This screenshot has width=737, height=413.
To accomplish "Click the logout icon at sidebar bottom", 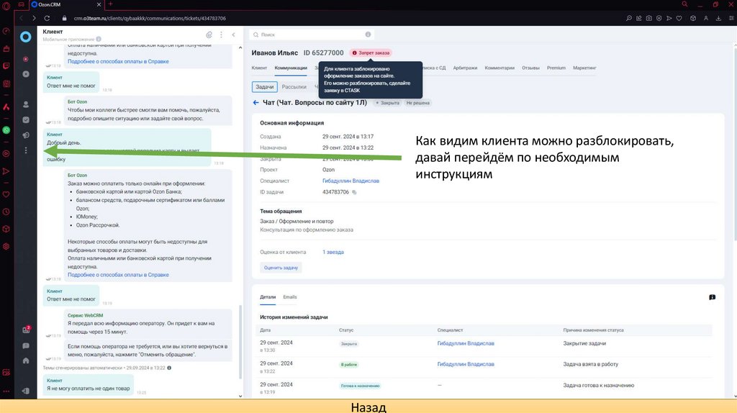I will click(26, 391).
